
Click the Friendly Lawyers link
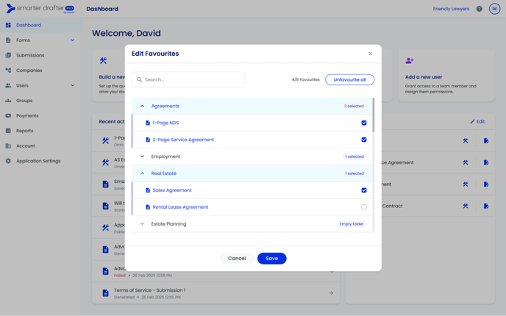(x=451, y=9)
